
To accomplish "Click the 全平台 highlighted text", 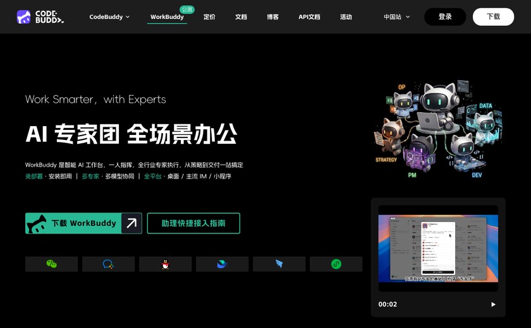I will [152, 177].
